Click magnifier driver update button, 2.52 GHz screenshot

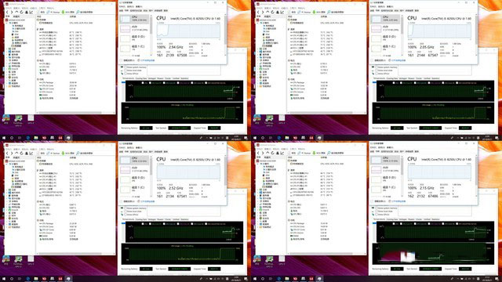point(85,154)
